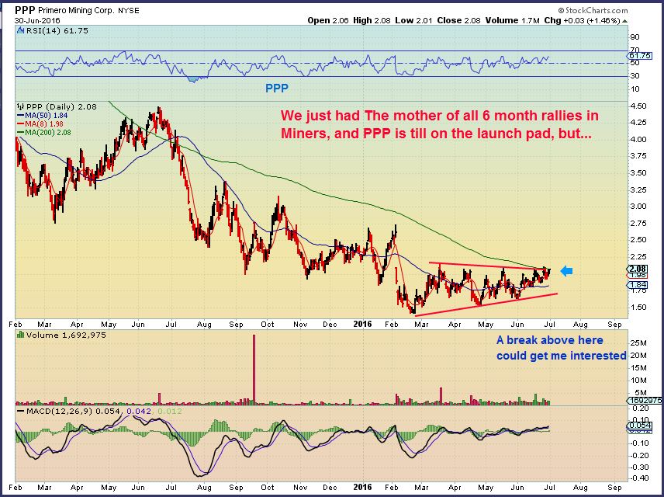Viewport: 664px width, 497px height.
Task: Click the MACD(12,26,9) legend text
Action: point(61,411)
